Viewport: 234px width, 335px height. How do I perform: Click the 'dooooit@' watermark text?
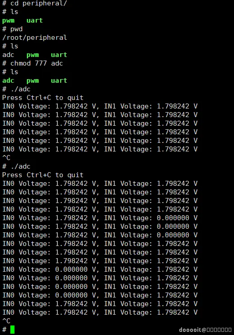click(192, 330)
